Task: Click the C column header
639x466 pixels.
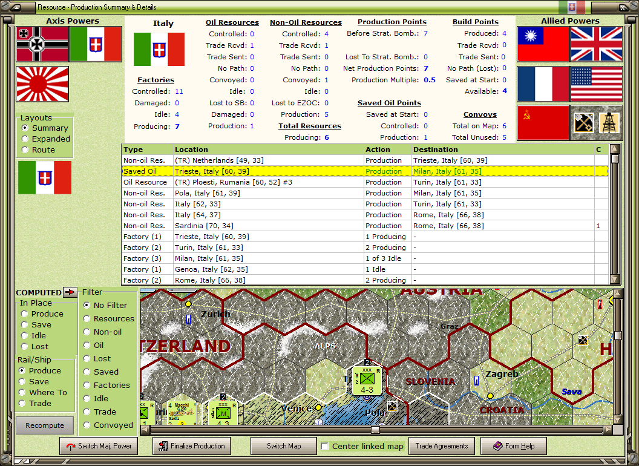Action: click(601, 149)
